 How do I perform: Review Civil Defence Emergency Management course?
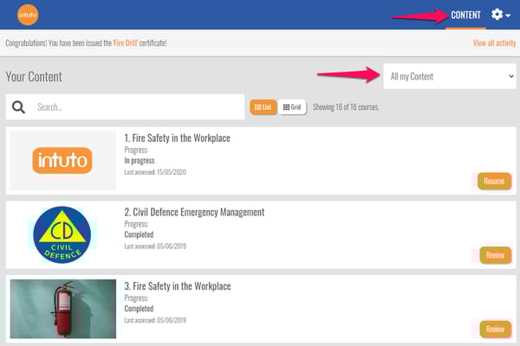point(495,255)
